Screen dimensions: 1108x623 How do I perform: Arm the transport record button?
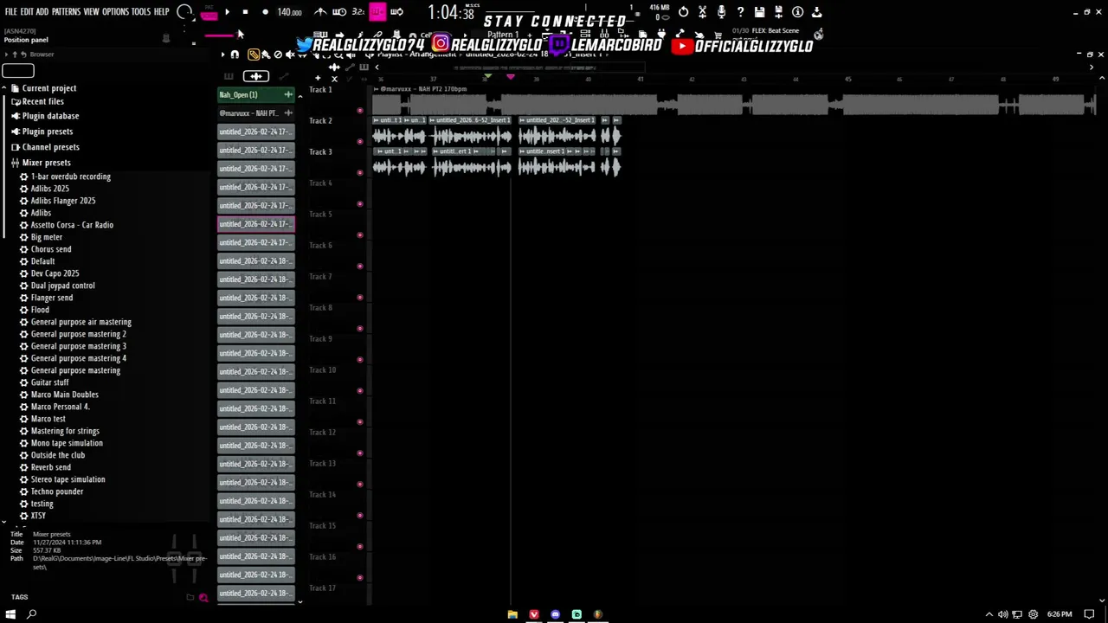pos(265,12)
